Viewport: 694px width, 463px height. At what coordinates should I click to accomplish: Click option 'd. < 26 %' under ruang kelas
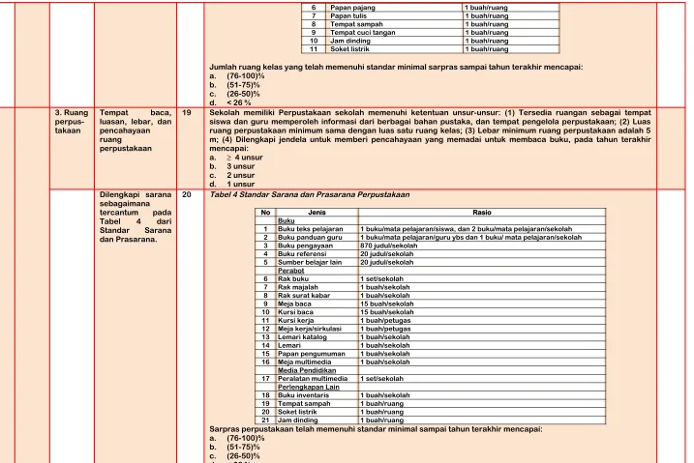pyautogui.click(x=230, y=102)
